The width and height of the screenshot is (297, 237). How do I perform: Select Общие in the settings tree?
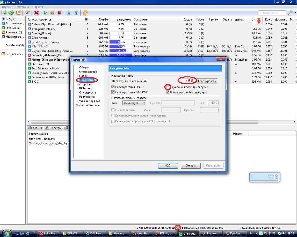84,68
